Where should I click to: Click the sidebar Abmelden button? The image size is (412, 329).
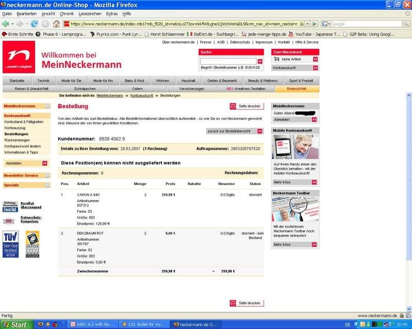(26, 163)
